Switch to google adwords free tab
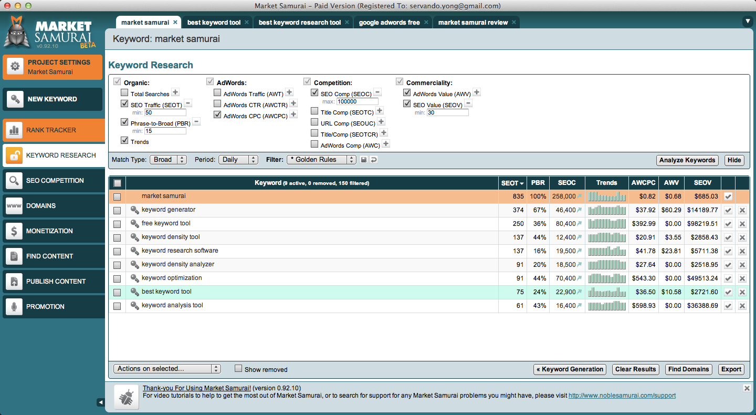 pyautogui.click(x=393, y=23)
